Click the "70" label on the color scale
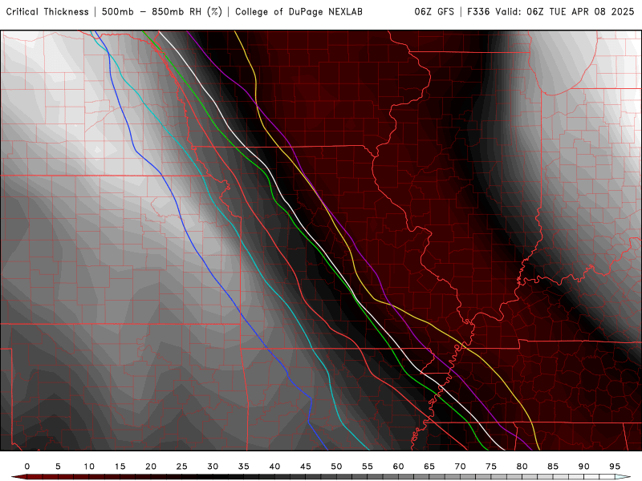 pos(460,467)
